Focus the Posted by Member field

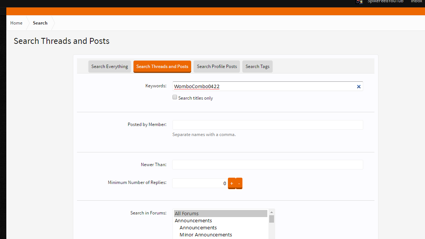click(268, 125)
